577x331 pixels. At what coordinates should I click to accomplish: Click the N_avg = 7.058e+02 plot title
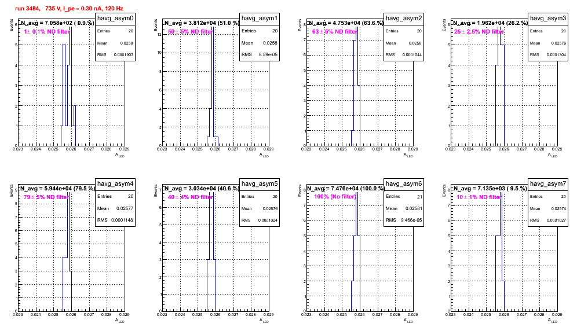tap(57, 23)
